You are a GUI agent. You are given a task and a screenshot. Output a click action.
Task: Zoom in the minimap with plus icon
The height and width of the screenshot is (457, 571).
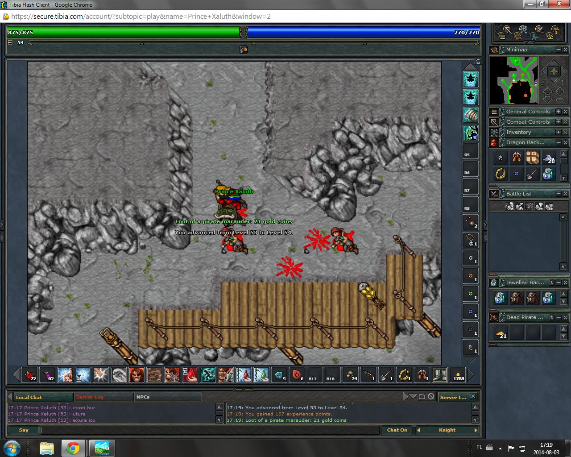[560, 91]
